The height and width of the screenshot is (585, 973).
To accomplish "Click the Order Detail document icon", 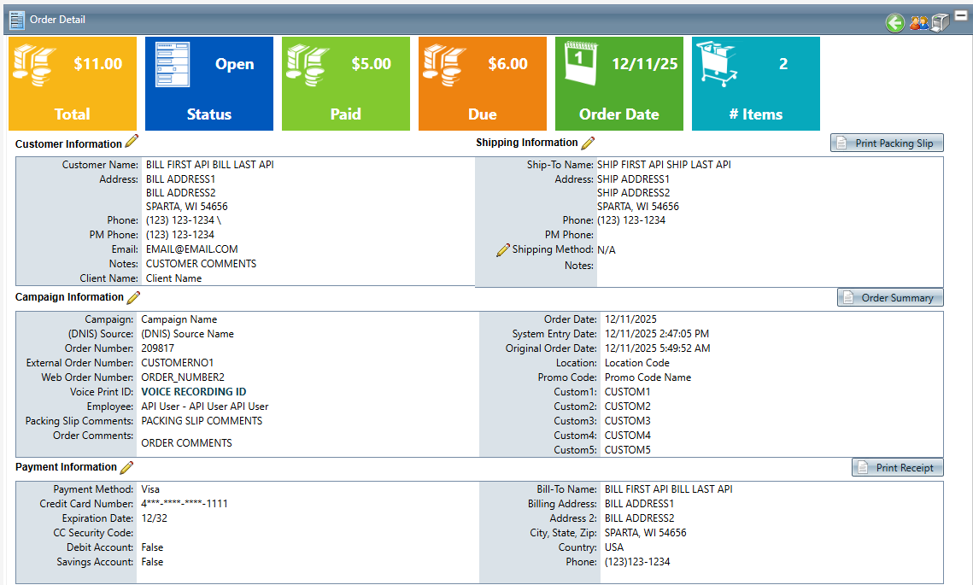I will tap(17, 19).
